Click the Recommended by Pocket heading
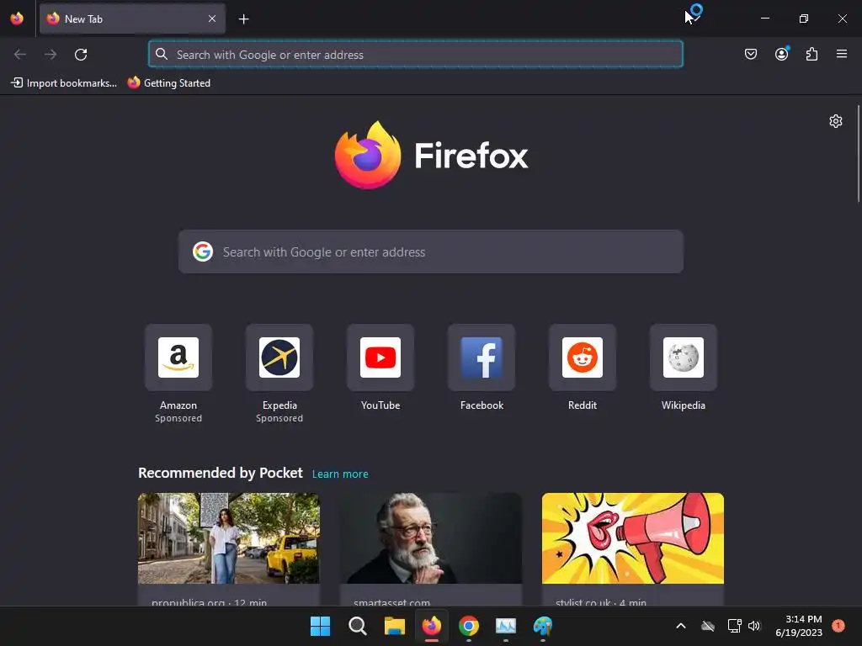Image resolution: width=862 pixels, height=646 pixels. point(221,473)
